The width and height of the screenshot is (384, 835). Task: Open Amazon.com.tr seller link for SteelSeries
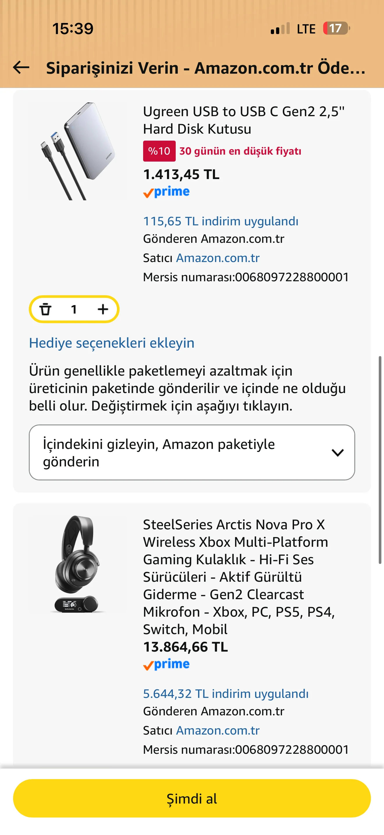pyautogui.click(x=218, y=730)
